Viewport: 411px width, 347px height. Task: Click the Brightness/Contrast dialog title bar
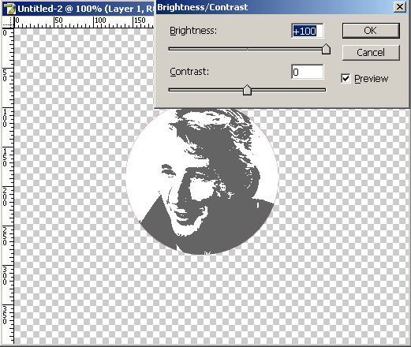(x=274, y=7)
